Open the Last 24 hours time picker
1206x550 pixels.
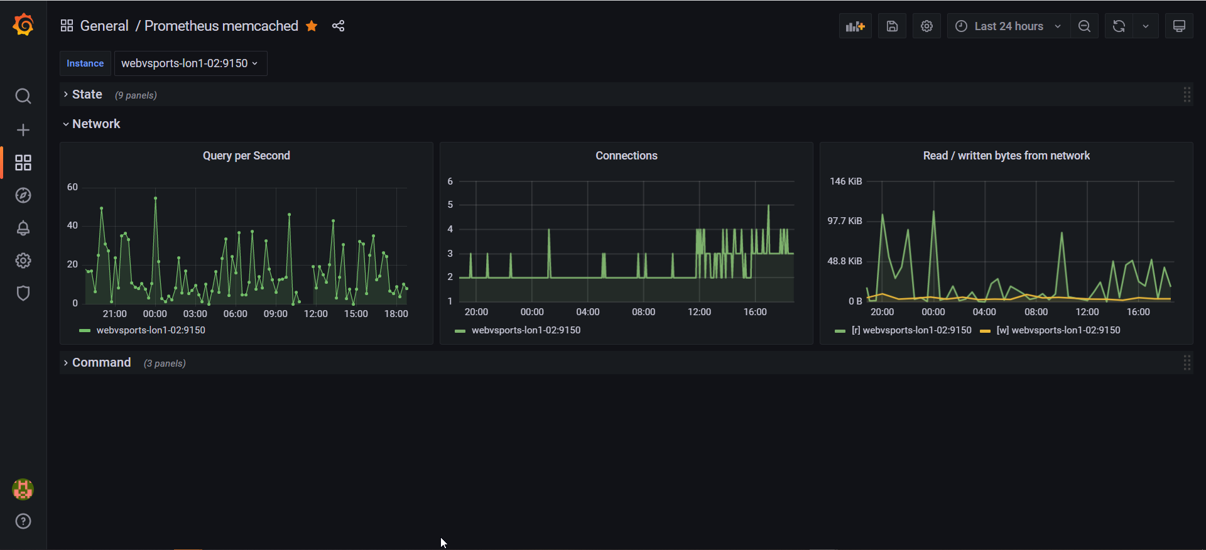point(1008,26)
